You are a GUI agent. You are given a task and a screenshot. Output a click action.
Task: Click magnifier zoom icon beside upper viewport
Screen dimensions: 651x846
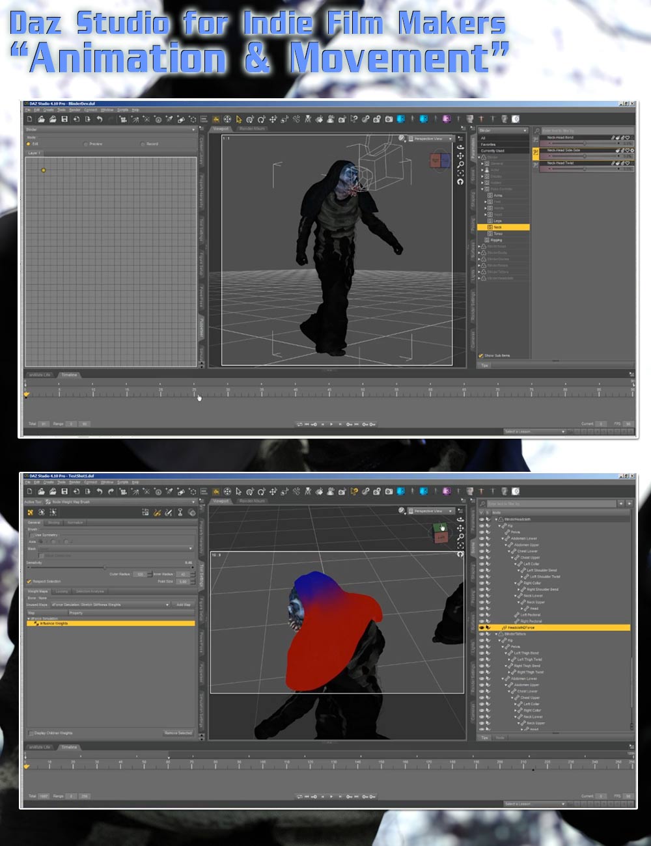click(460, 165)
